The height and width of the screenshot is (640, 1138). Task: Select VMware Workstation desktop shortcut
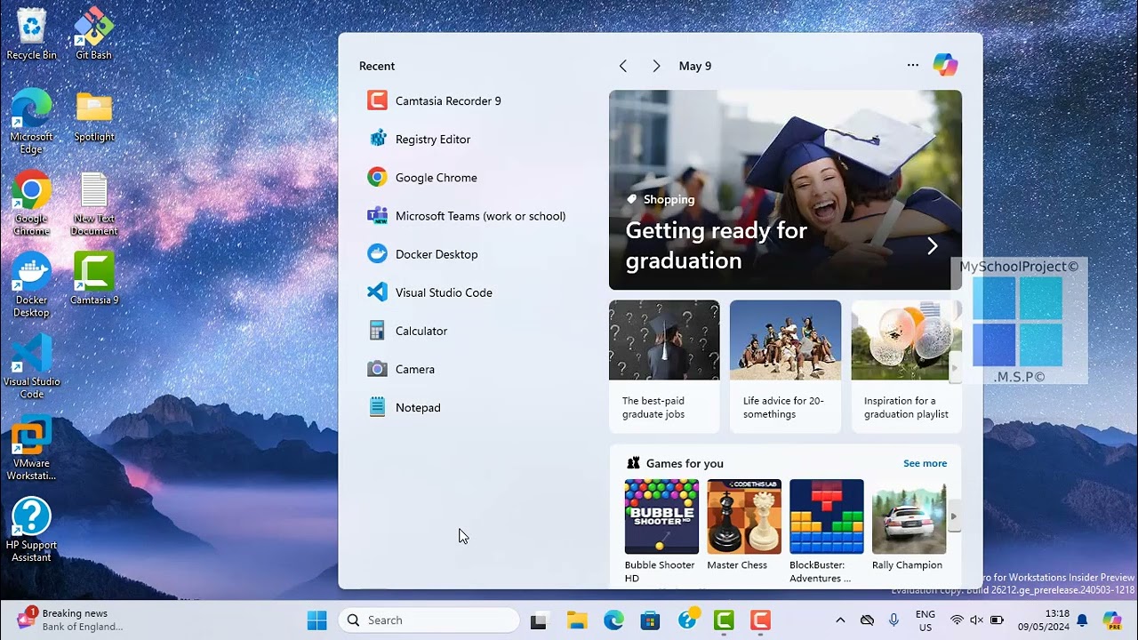click(x=31, y=449)
